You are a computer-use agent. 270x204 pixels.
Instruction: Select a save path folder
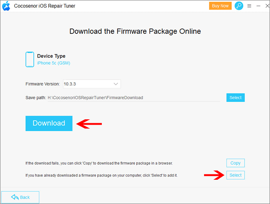pyautogui.click(x=235, y=98)
